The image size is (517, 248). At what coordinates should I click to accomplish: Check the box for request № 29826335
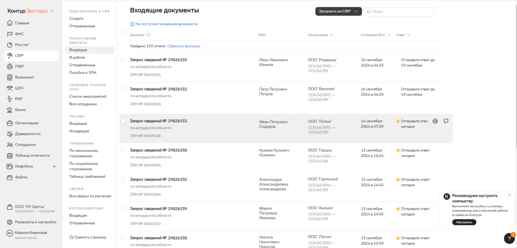coord(123,60)
